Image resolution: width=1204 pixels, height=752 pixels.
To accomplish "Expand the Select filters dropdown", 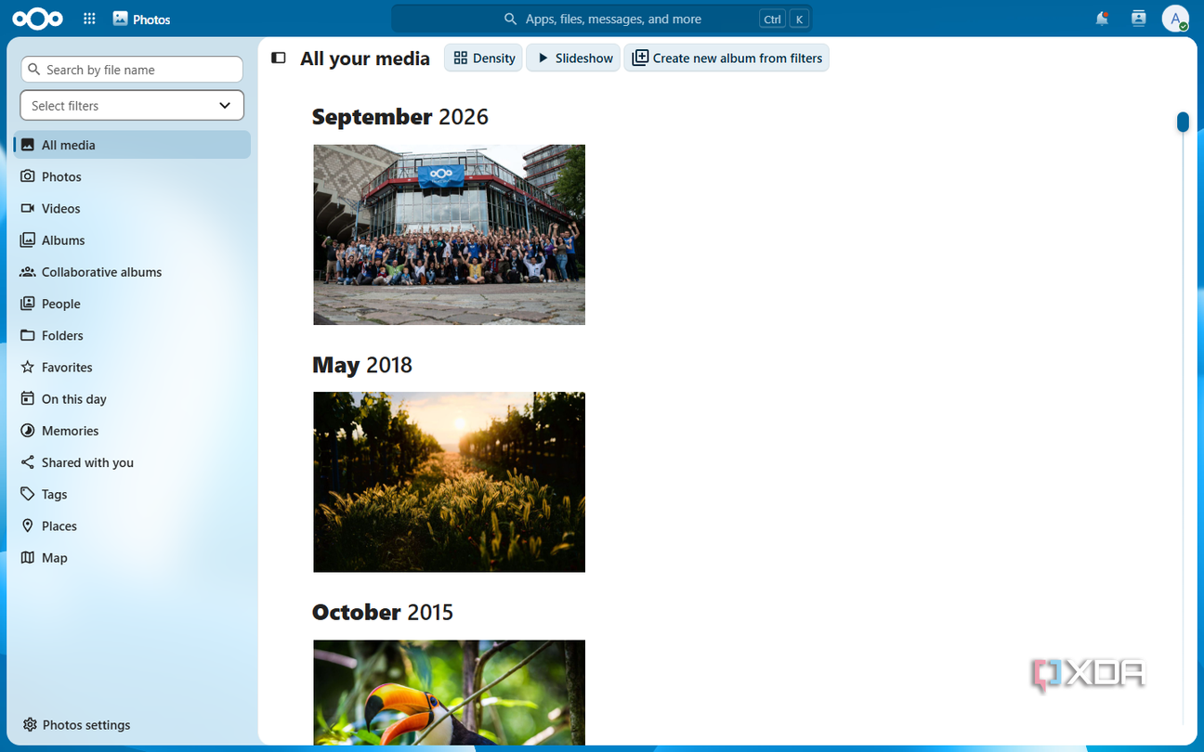I will click(x=132, y=106).
